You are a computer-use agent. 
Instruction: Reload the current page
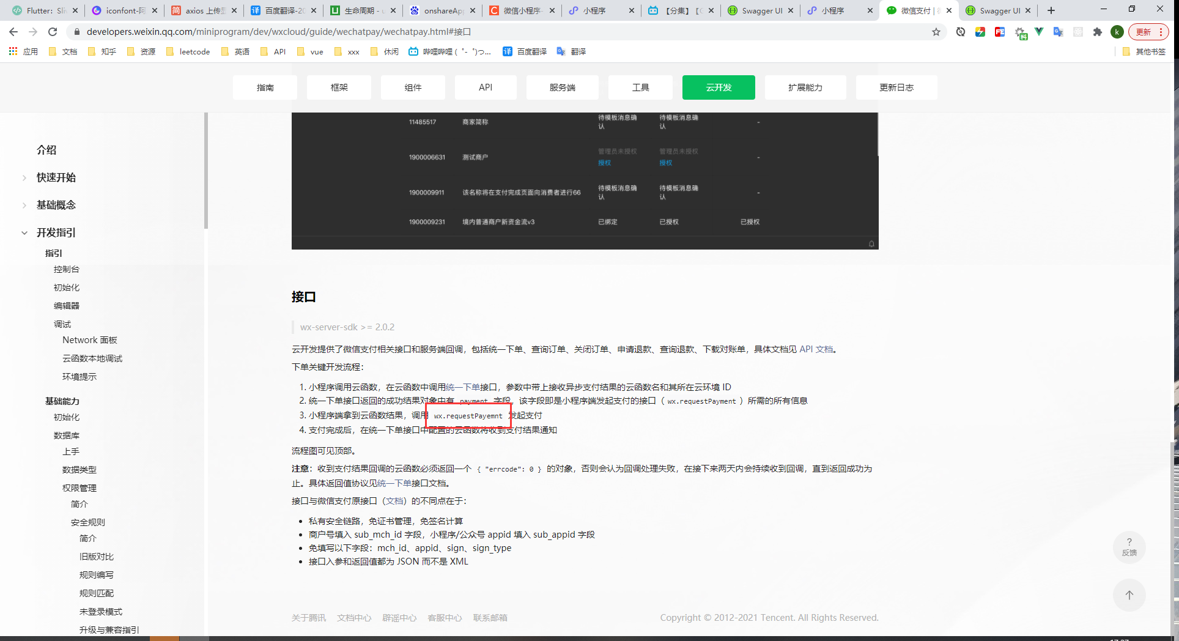pos(53,32)
